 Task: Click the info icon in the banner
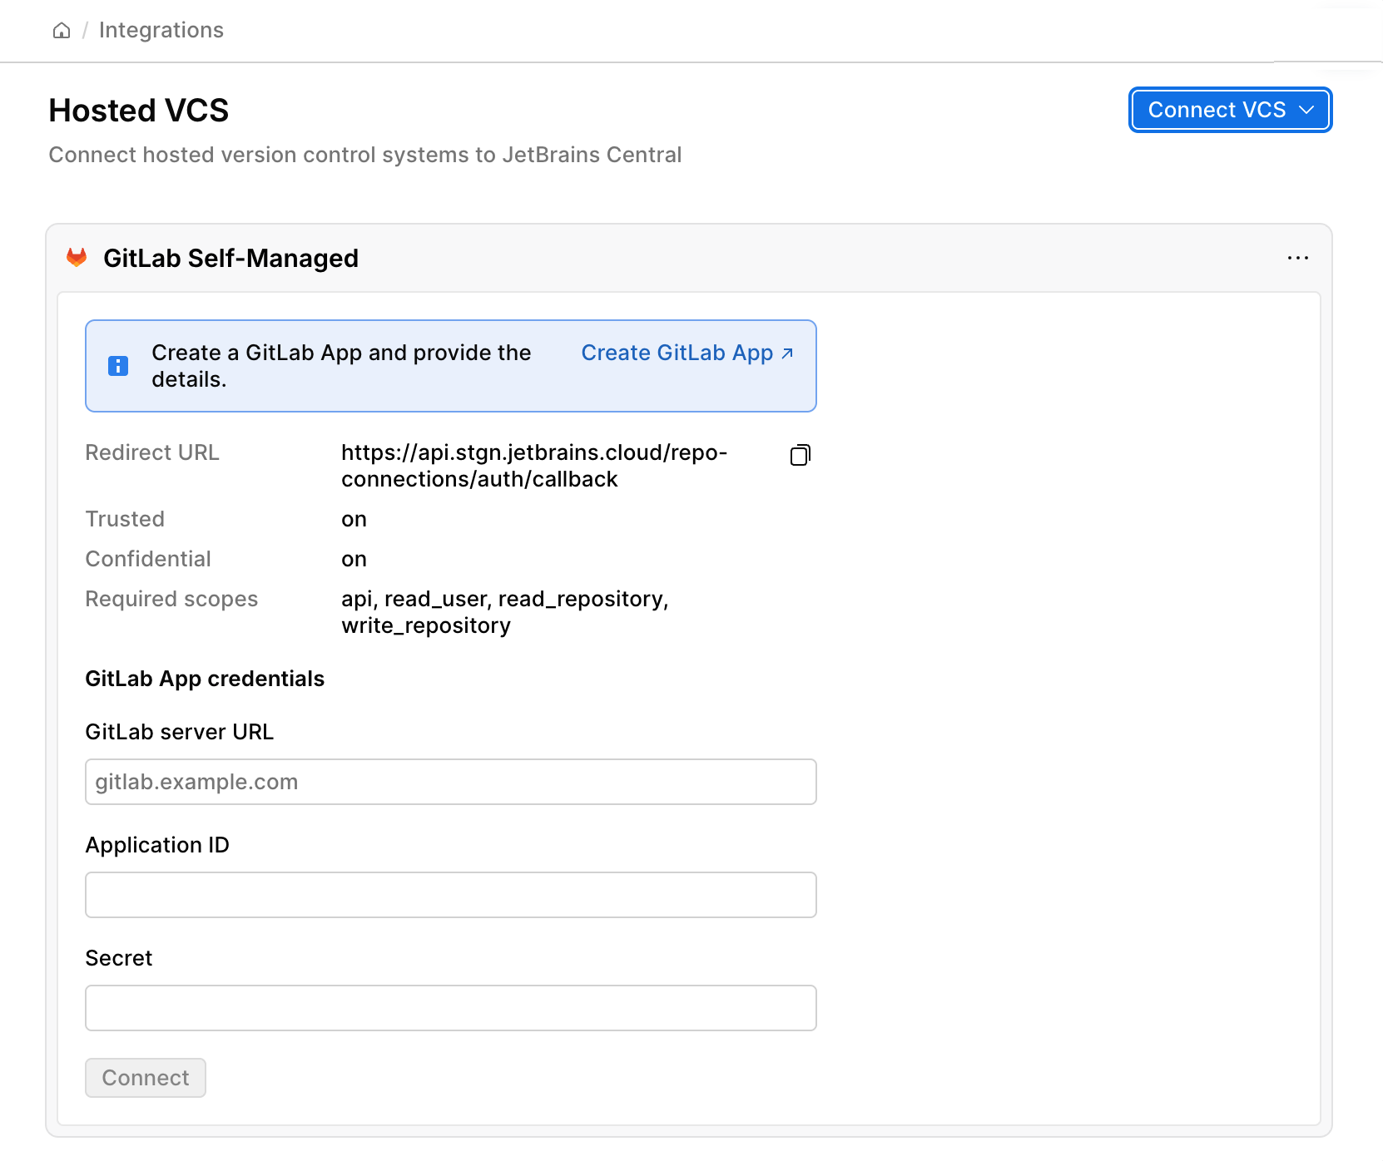[118, 366]
